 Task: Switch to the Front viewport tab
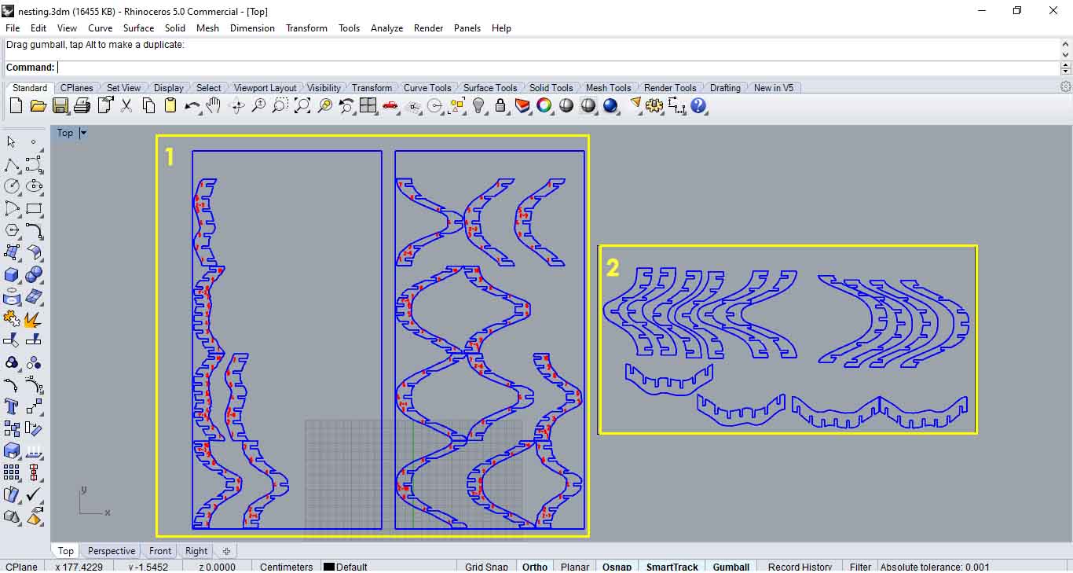coord(160,551)
